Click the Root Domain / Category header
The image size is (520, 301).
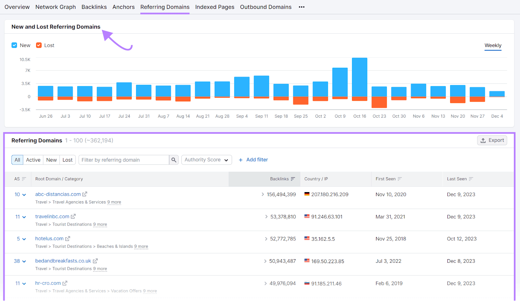59,179
